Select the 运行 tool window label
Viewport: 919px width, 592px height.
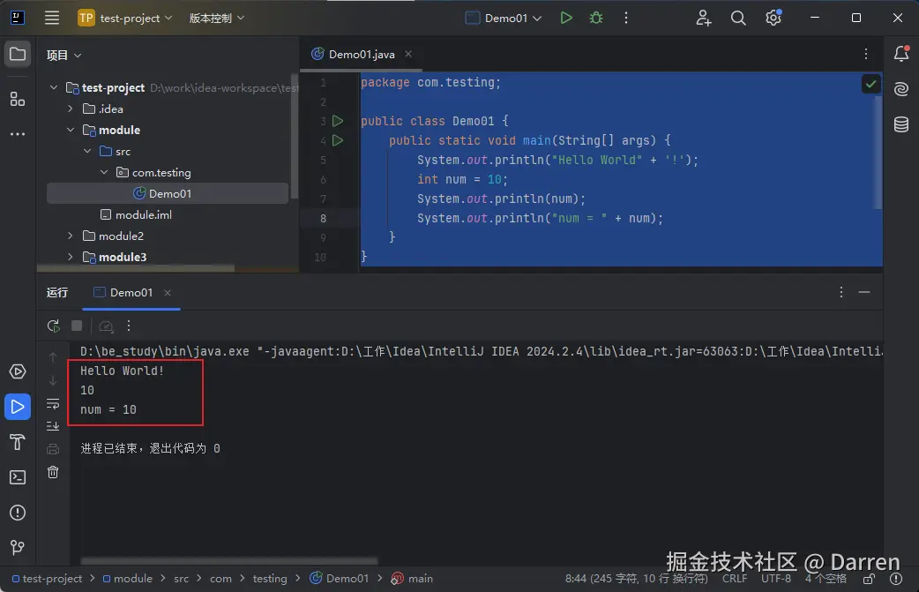pyautogui.click(x=57, y=292)
